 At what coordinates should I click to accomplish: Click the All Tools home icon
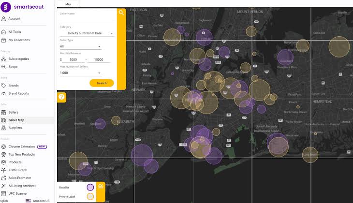pyautogui.click(x=3, y=32)
